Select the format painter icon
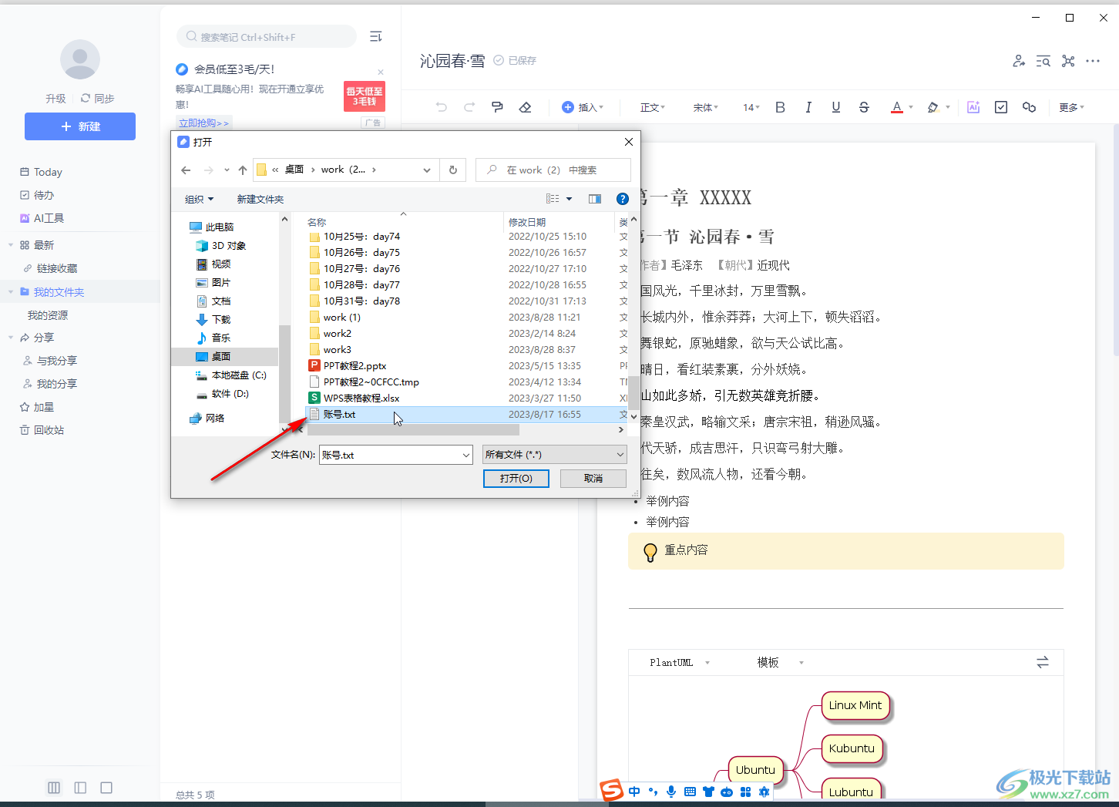Screen dimensions: 1119x807 [x=497, y=107]
